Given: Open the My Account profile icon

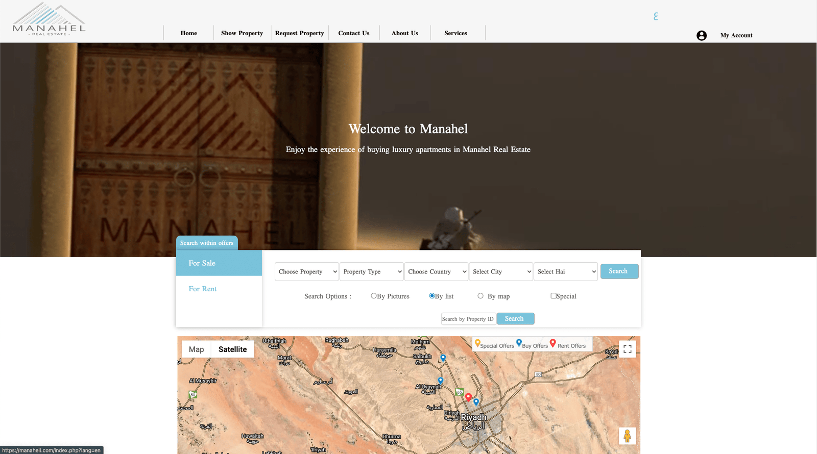Looking at the screenshot, I should 702,35.
